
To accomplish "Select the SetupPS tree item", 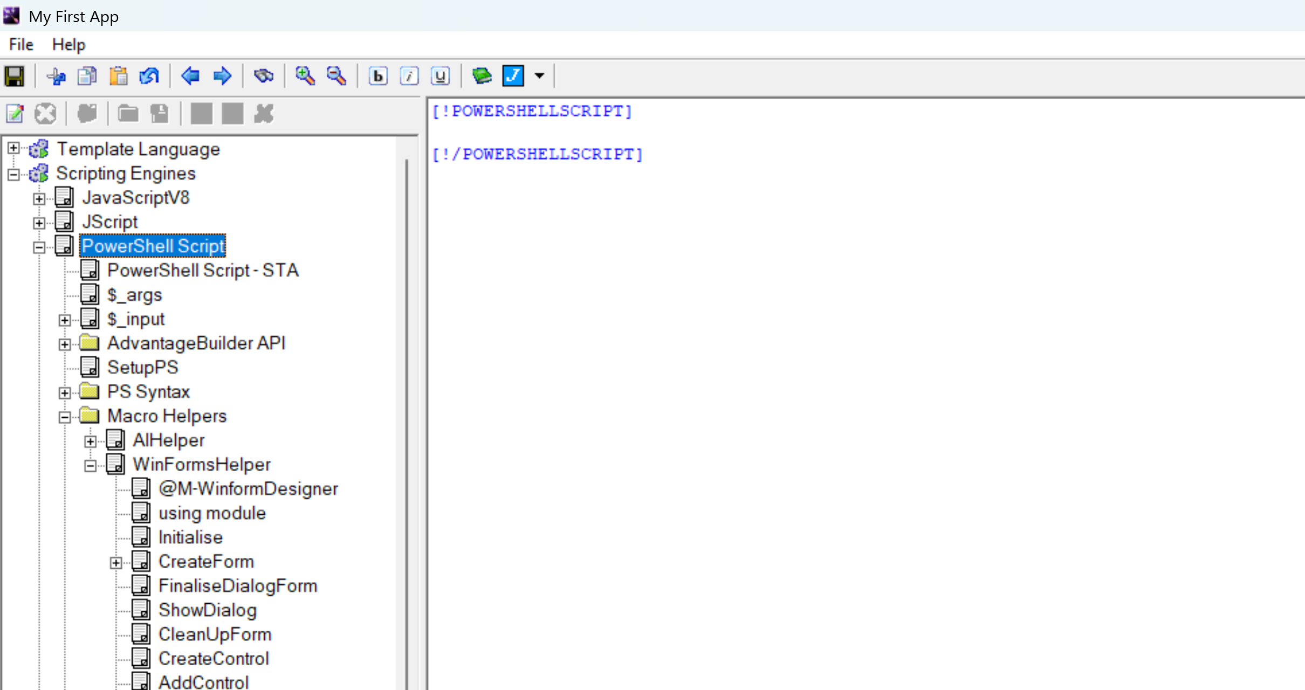I will pos(143,367).
